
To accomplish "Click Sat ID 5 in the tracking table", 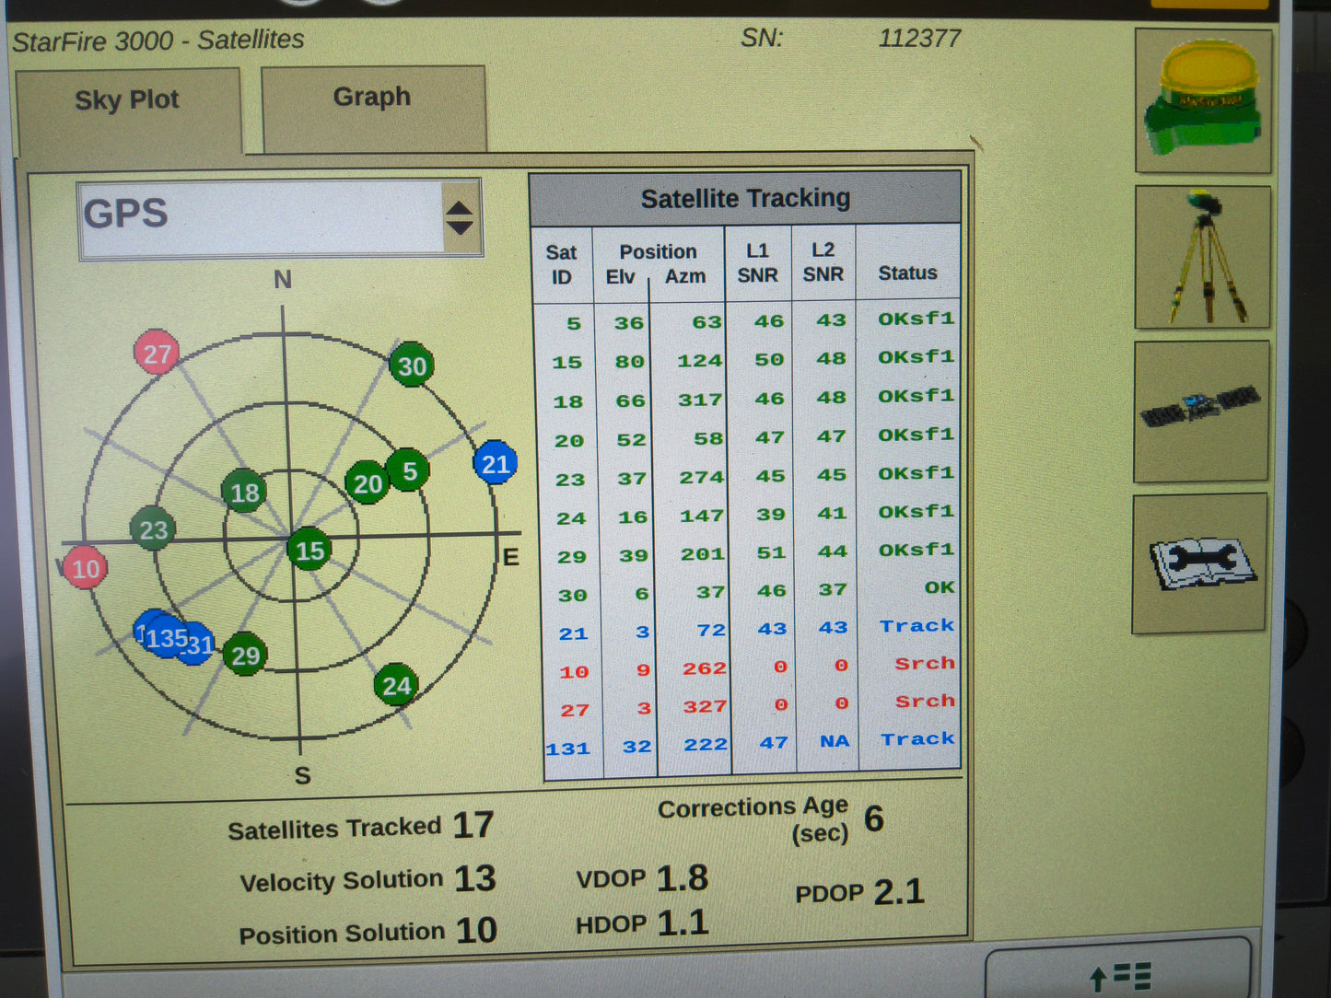I will tap(573, 323).
